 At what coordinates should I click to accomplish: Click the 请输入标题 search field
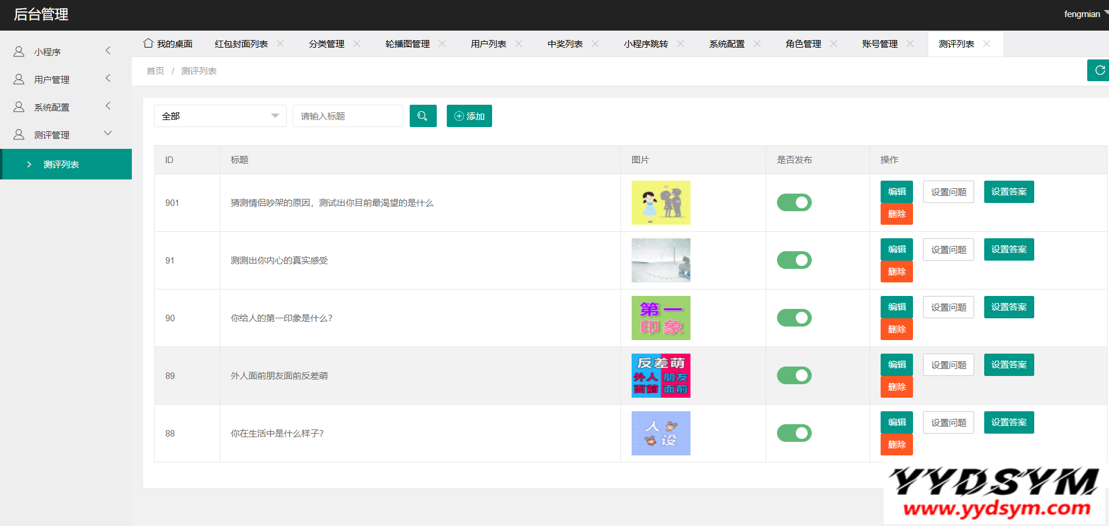(347, 116)
